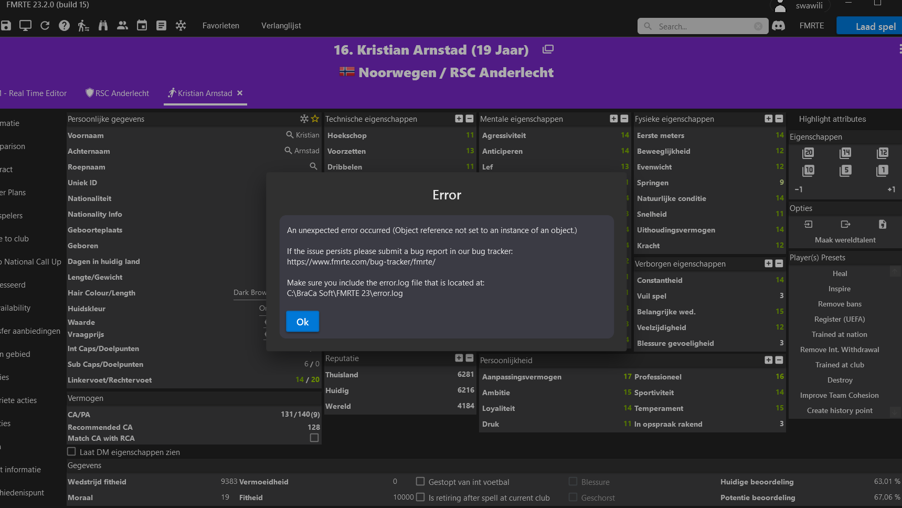Switch to the RSC Anderlecht tab
Viewport: 902px width, 508px height.
point(118,93)
